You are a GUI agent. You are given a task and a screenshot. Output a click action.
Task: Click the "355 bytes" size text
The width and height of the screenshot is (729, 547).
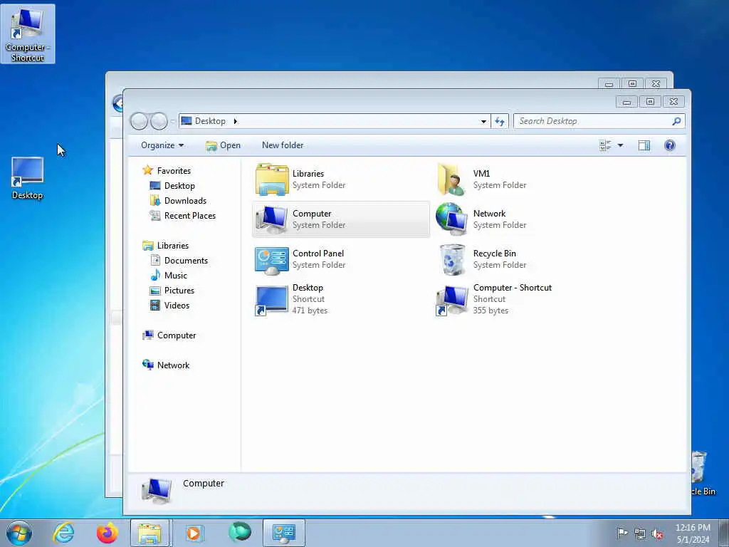pyautogui.click(x=491, y=311)
